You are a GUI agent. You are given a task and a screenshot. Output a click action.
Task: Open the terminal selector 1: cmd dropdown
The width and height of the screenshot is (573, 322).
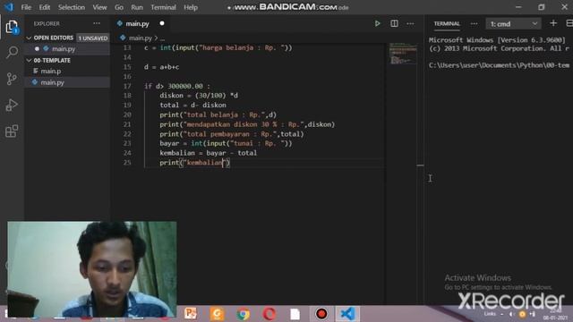[x=513, y=24]
